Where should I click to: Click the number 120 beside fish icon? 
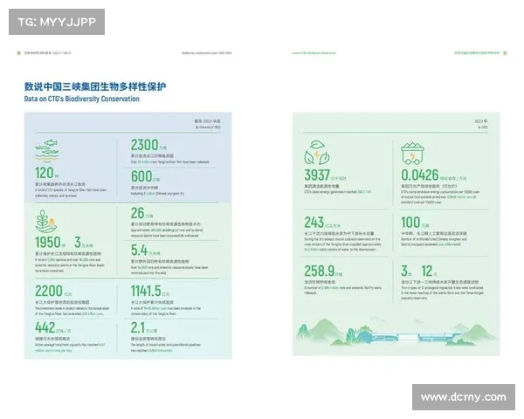pos(46,173)
